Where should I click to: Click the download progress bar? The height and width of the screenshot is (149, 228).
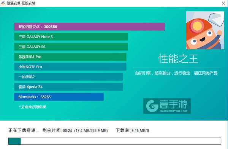point(115,141)
